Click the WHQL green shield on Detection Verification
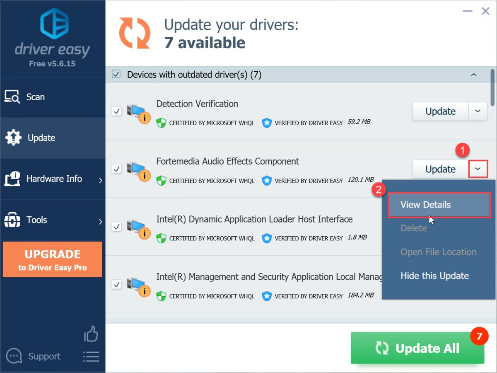497x373 pixels. click(161, 123)
